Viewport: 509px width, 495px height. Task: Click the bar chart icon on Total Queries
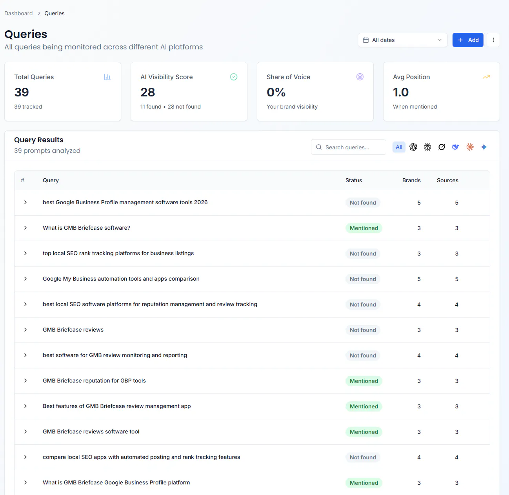[x=107, y=77]
